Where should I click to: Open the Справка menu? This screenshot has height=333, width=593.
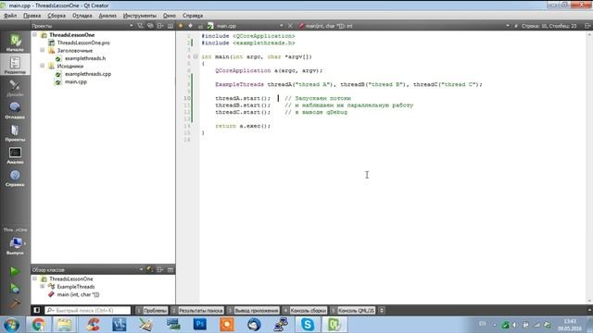pyautogui.click(x=193, y=16)
